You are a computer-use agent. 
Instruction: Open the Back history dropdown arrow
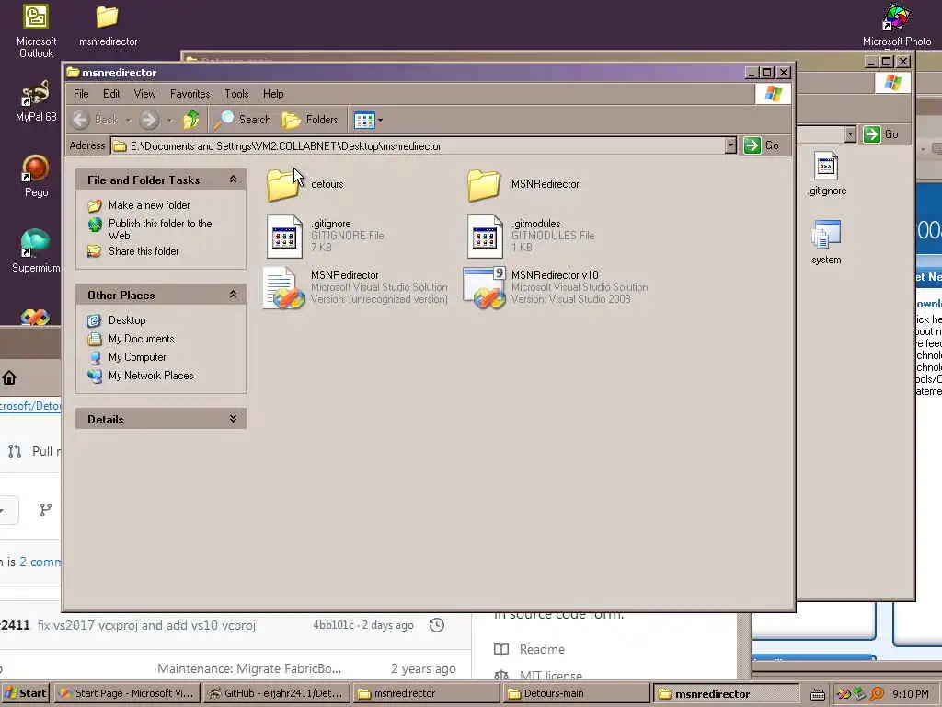pyautogui.click(x=128, y=121)
